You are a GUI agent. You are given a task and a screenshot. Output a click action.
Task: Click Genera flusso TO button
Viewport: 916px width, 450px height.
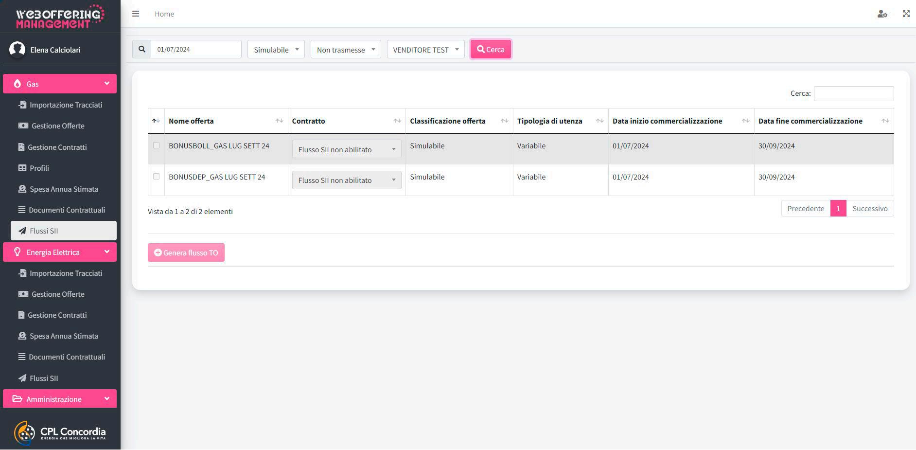tap(186, 252)
